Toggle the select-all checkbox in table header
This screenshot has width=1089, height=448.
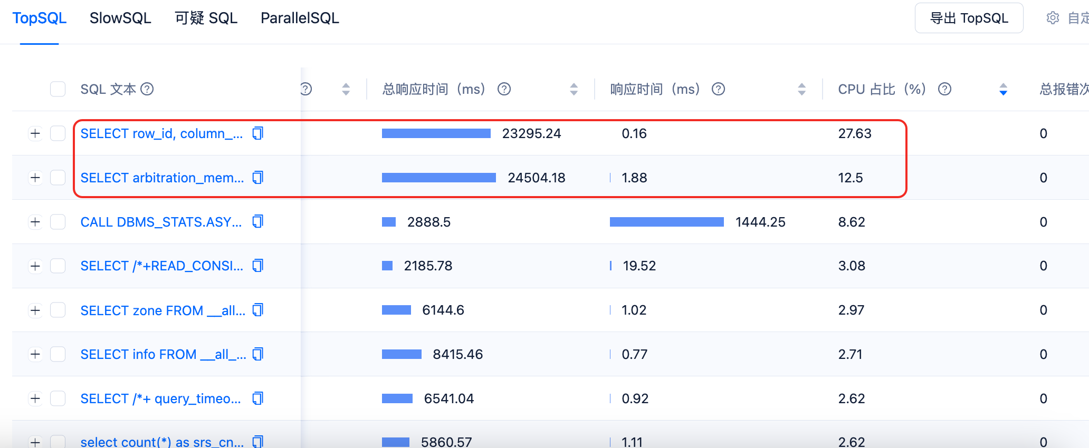coord(58,89)
